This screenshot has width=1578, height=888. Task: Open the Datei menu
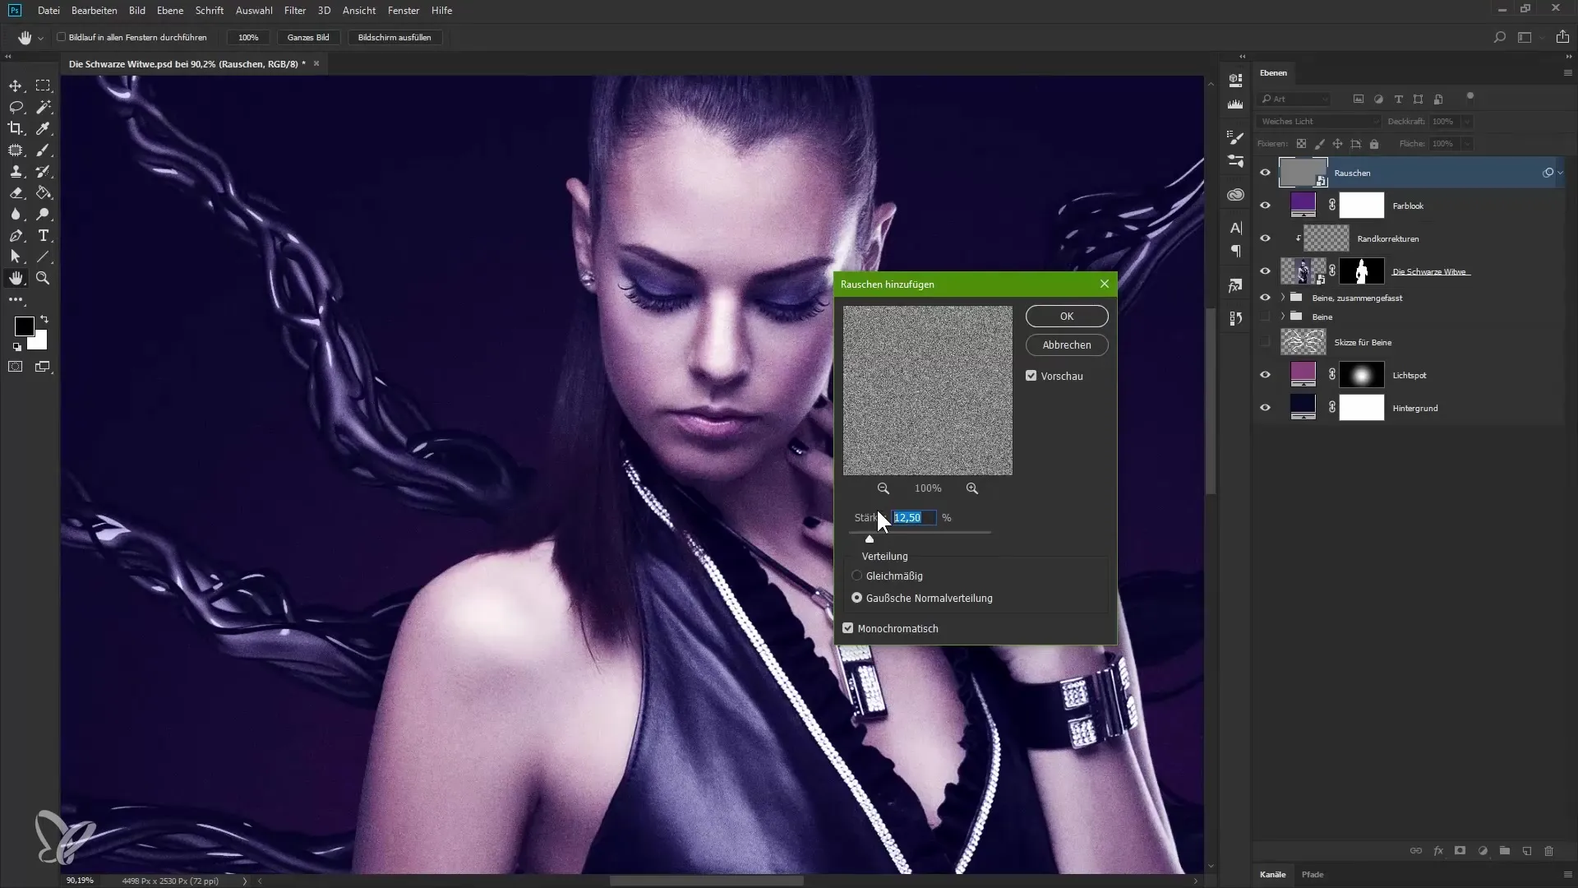pyautogui.click(x=48, y=10)
